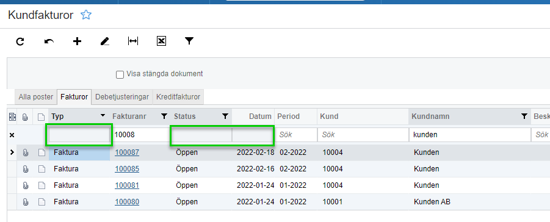Switch to the Debetjusteringar tab
550x222 pixels.
pyautogui.click(x=122, y=97)
